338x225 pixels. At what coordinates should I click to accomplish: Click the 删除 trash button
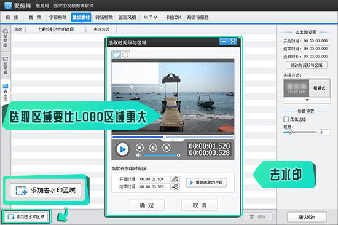pyautogui.click(x=257, y=217)
